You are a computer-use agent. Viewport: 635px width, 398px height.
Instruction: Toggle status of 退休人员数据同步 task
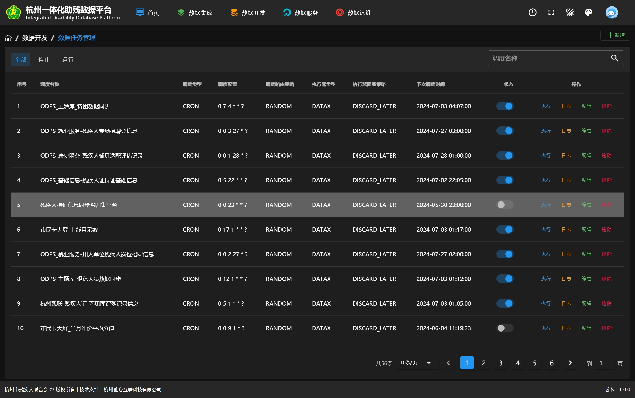coord(505,279)
